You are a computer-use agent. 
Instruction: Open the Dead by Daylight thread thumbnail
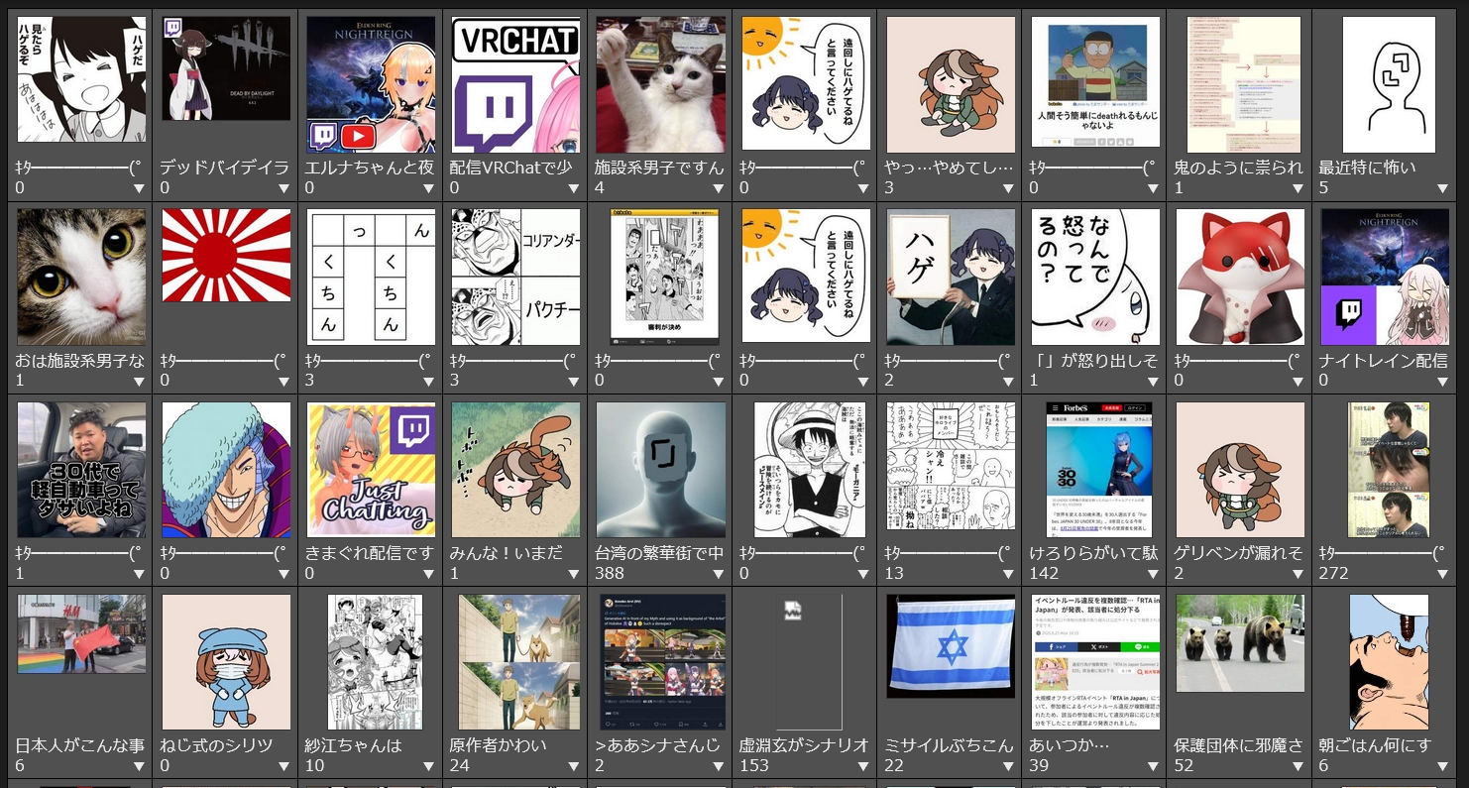226,69
